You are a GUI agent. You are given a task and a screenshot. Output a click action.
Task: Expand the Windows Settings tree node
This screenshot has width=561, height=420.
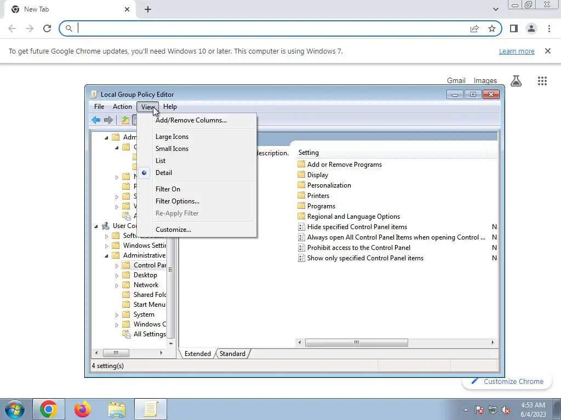click(106, 246)
